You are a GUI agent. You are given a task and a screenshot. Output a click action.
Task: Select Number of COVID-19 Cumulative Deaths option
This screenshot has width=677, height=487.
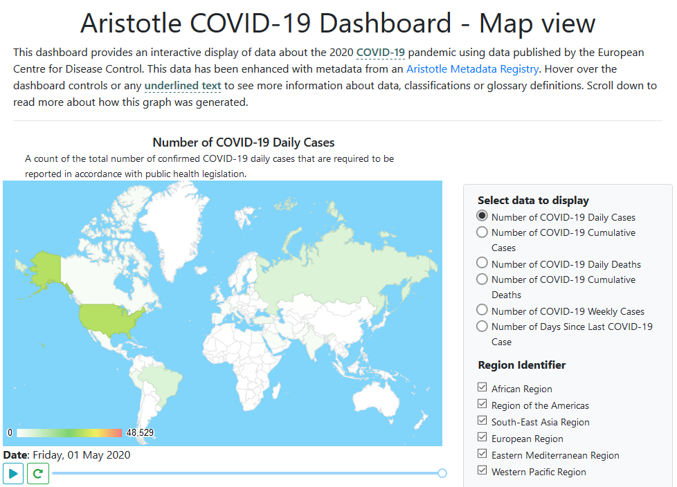[x=482, y=279]
